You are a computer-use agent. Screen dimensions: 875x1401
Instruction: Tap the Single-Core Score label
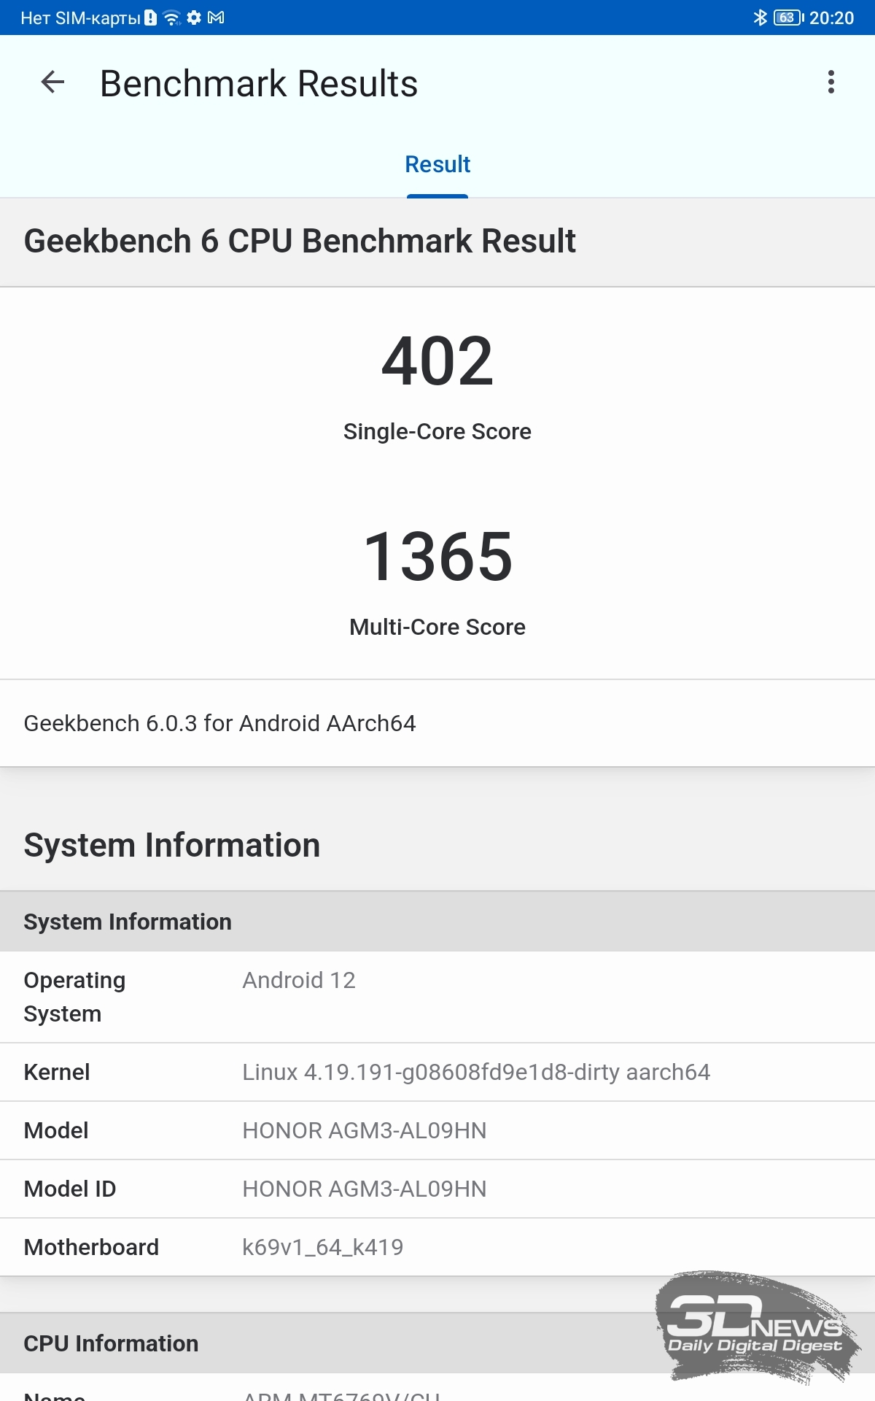(x=437, y=431)
